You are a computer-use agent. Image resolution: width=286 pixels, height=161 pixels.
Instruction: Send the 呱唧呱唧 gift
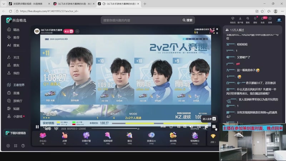tap(108, 138)
